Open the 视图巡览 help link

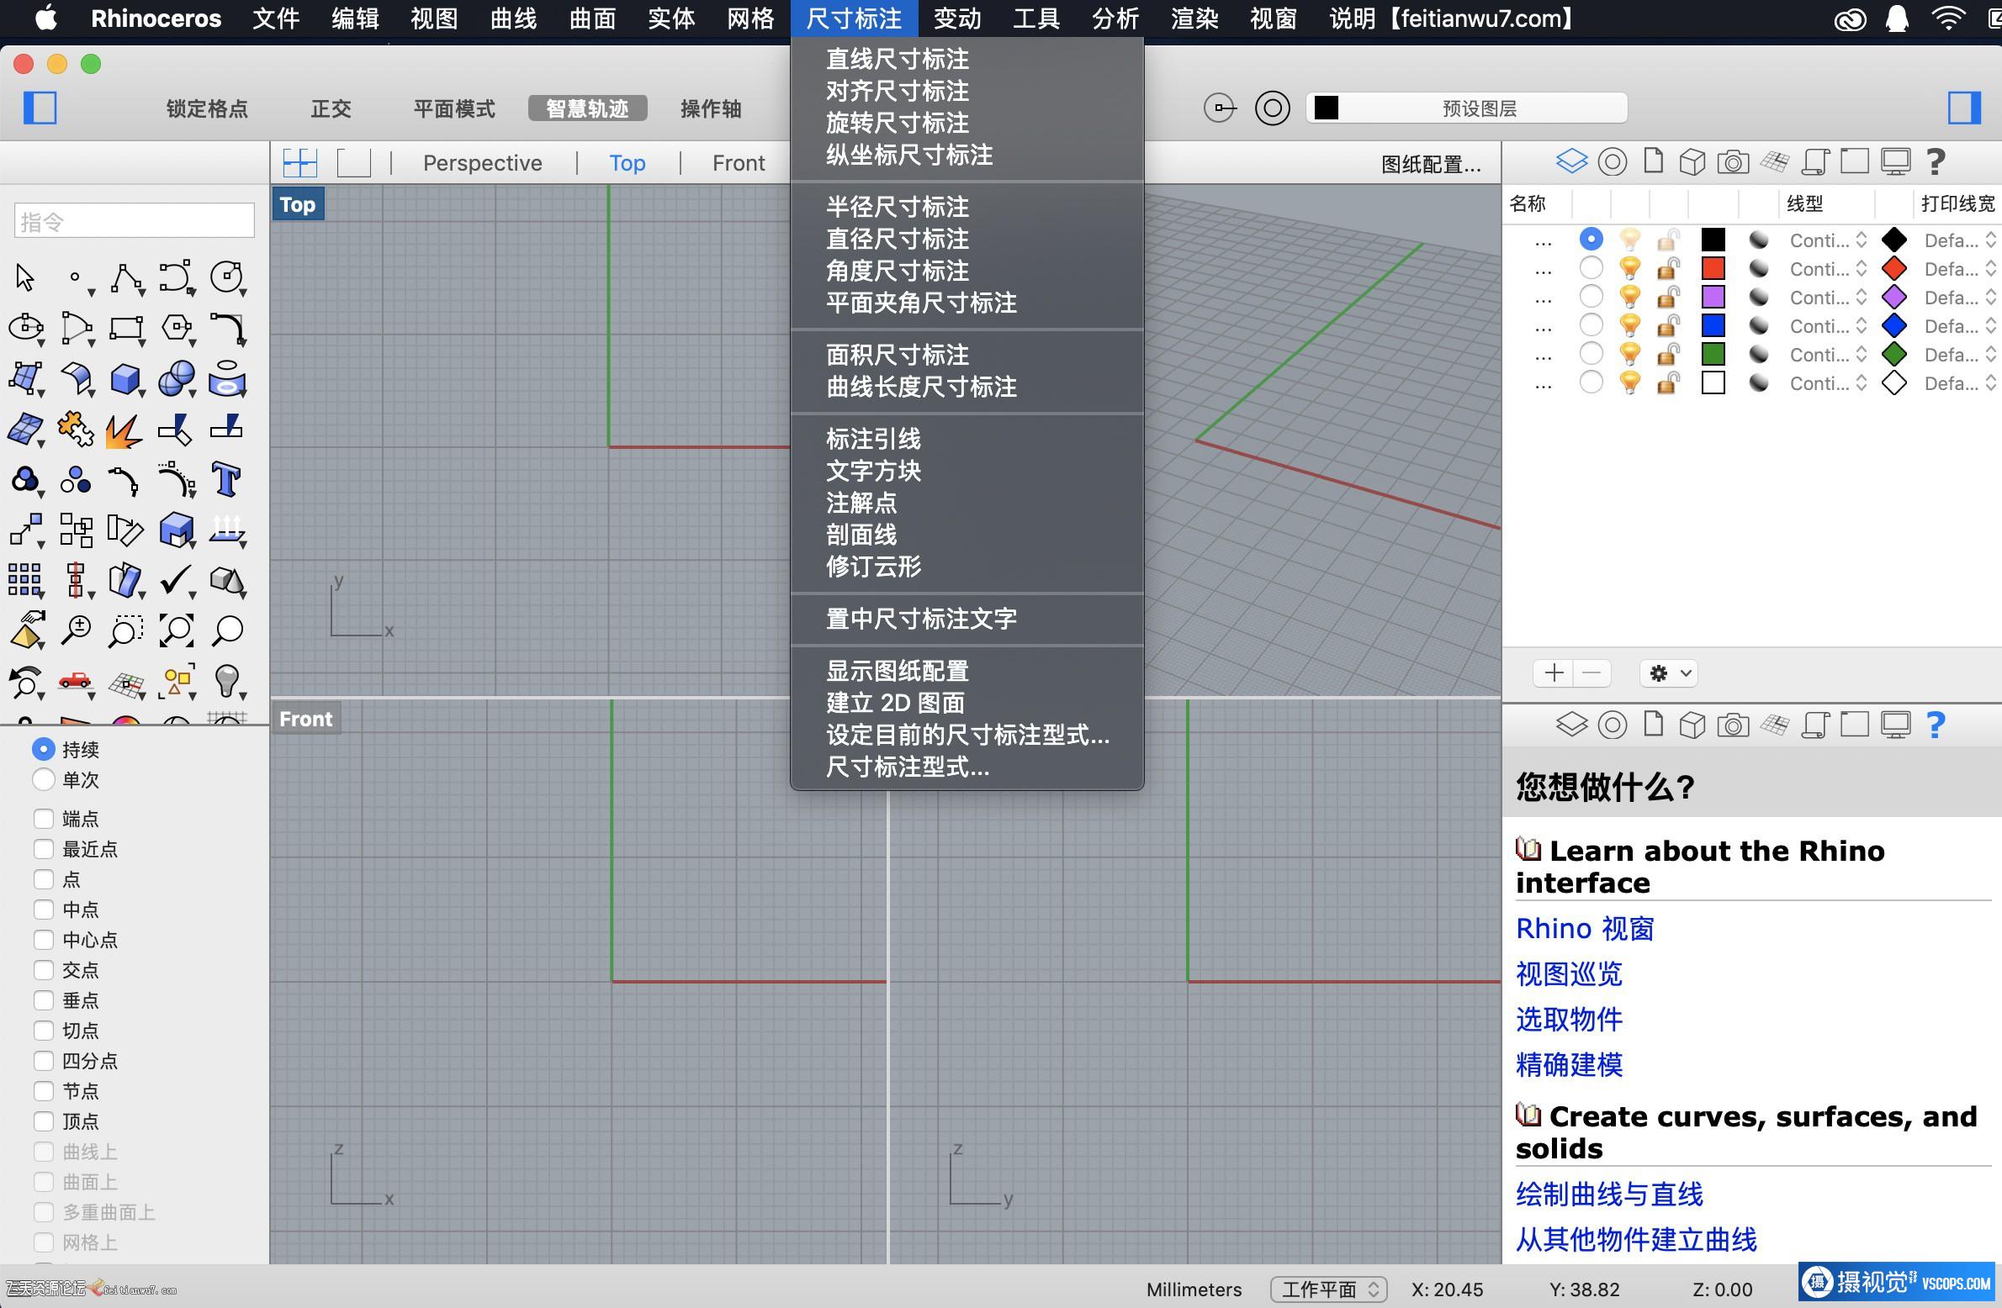[x=1568, y=974]
